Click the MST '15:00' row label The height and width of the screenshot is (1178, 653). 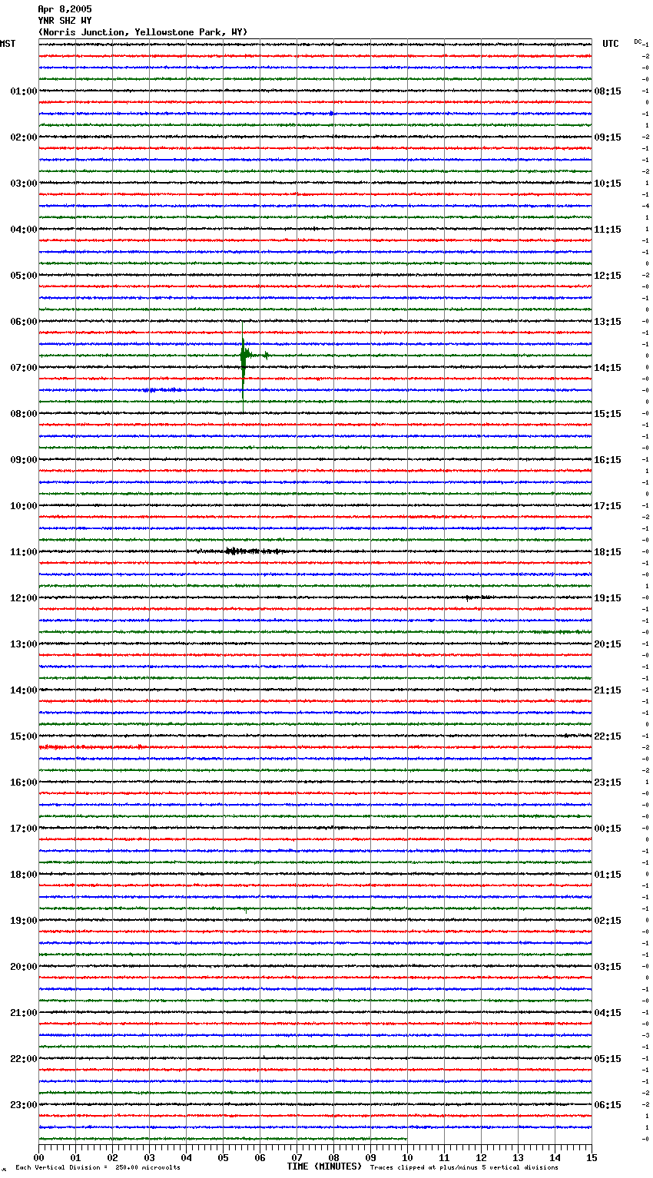[x=23, y=736]
